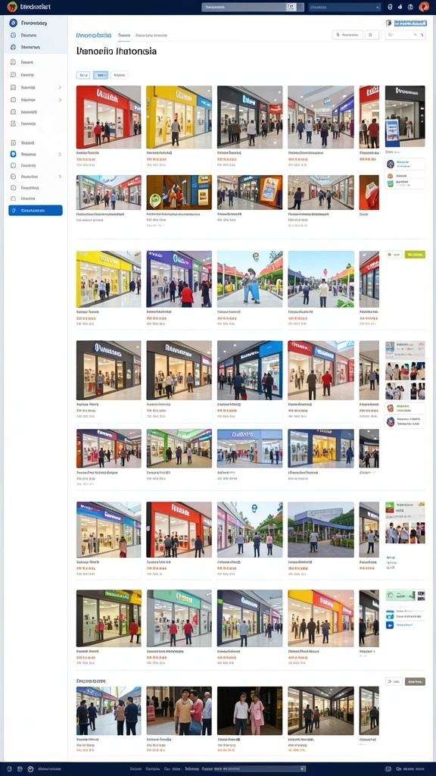Select the third filter chip above gallery

pos(119,75)
